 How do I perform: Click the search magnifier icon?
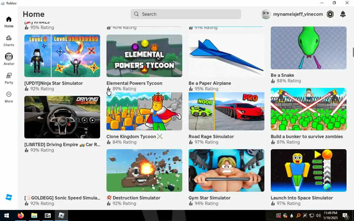[x=136, y=14]
